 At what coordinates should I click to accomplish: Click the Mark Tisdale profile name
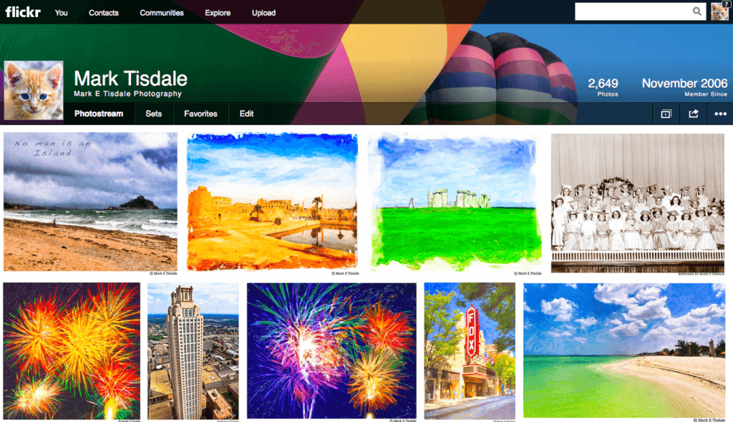(130, 79)
